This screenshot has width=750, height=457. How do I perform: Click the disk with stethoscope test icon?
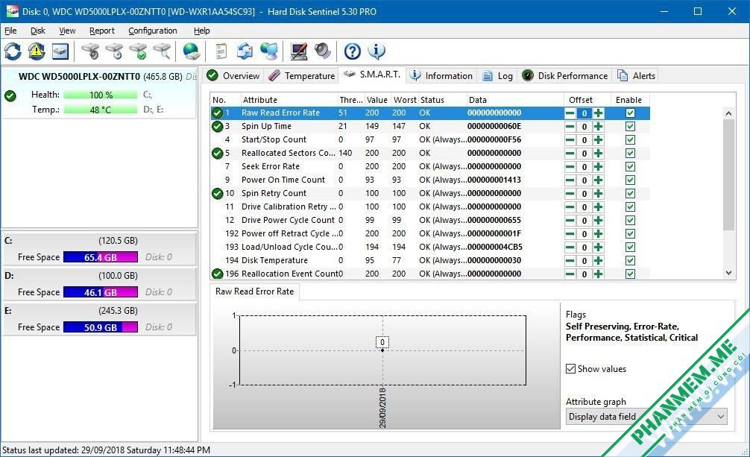[90, 51]
